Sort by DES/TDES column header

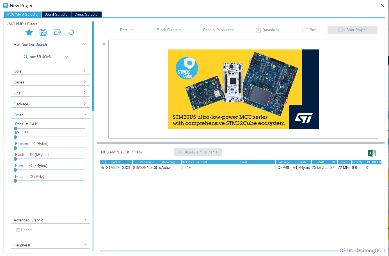click(x=374, y=162)
